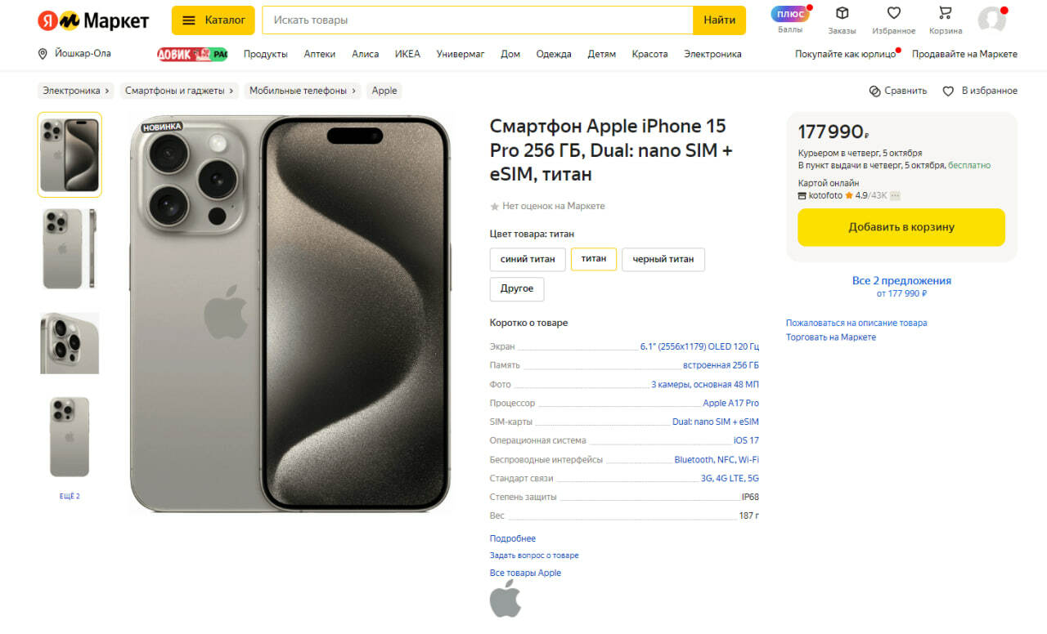The width and height of the screenshot is (1047, 634).
Task: Click the user profile avatar
Action: (992, 20)
